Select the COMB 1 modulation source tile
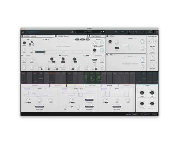This screenshot has width=179, height=146. (x=121, y=78)
